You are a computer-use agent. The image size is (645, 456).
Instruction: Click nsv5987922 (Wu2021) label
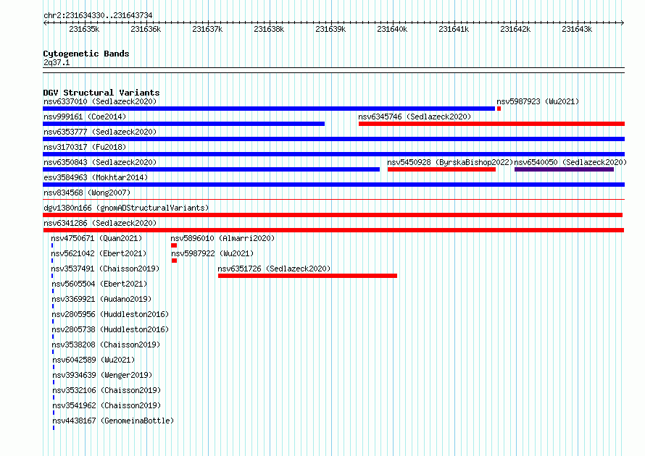(x=212, y=253)
